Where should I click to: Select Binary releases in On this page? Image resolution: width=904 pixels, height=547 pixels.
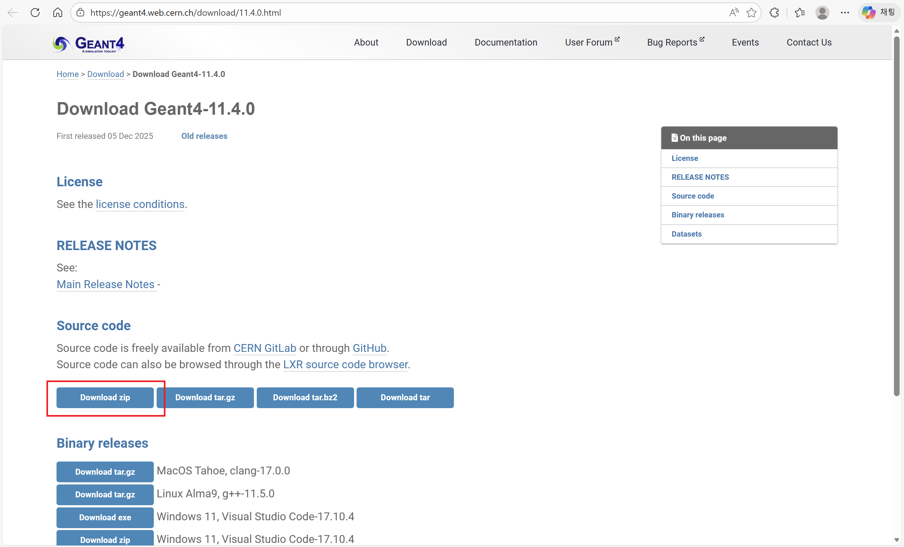tap(697, 215)
